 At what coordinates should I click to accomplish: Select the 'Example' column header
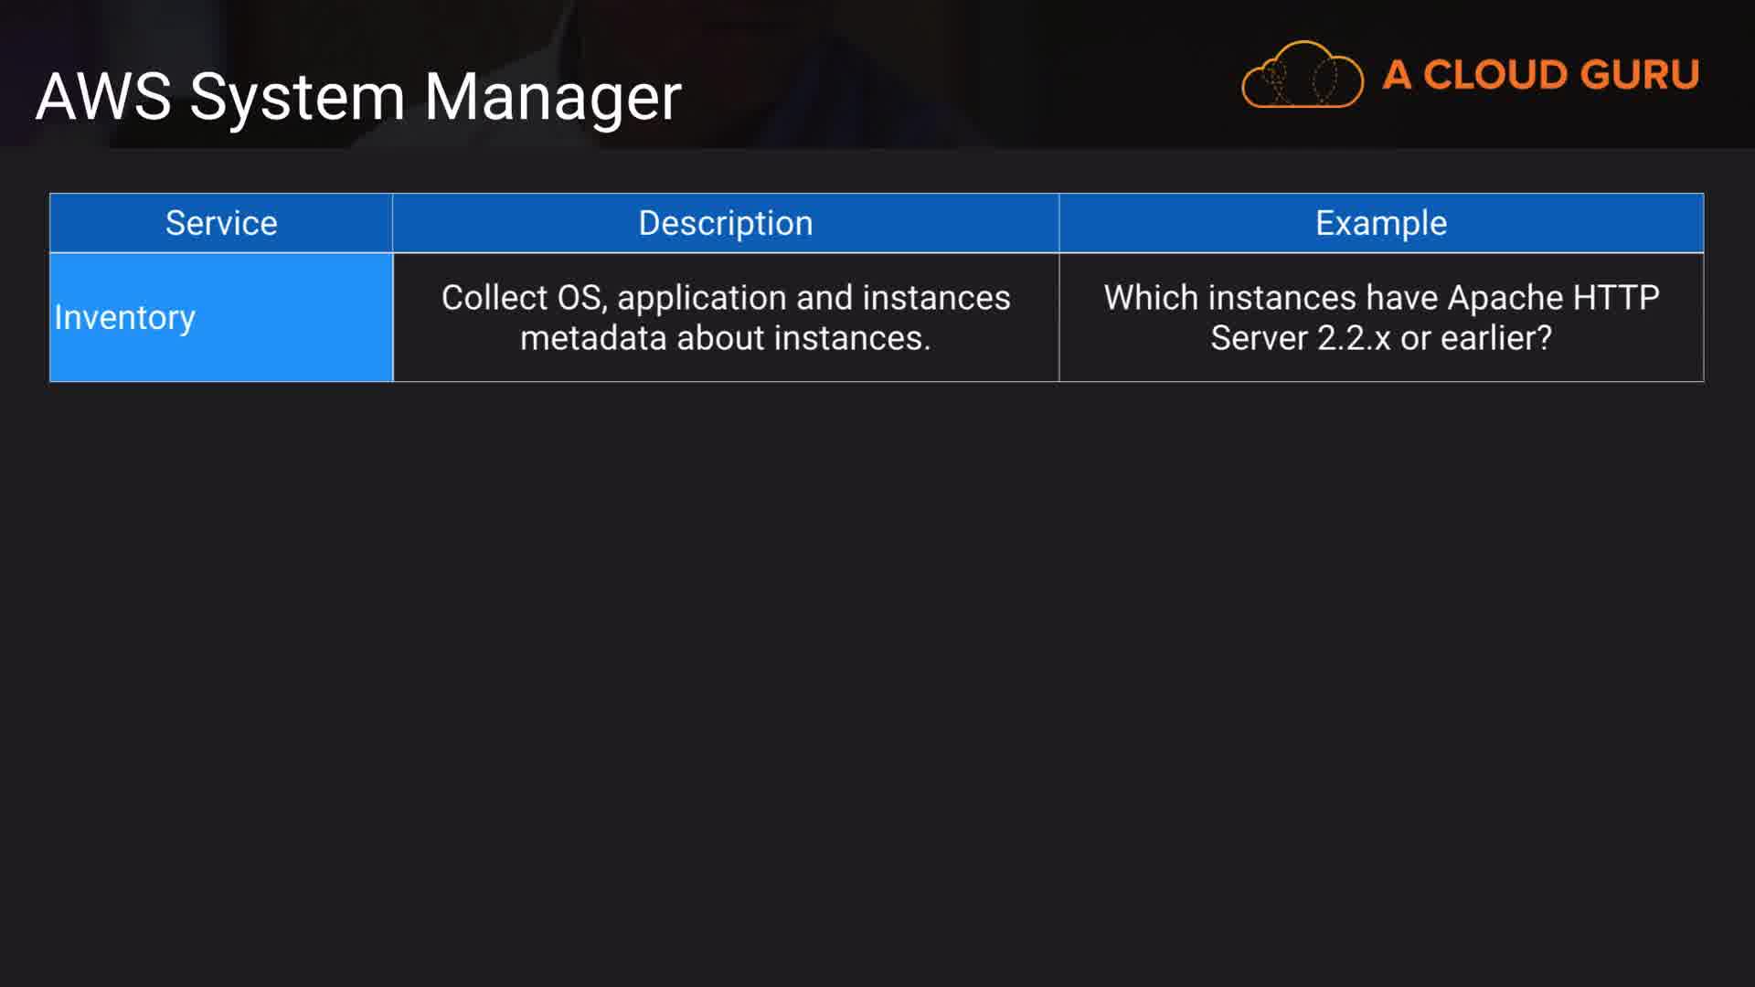tap(1380, 223)
